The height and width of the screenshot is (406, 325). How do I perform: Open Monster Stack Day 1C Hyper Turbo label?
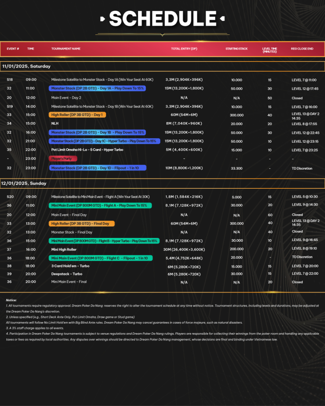point(104,141)
